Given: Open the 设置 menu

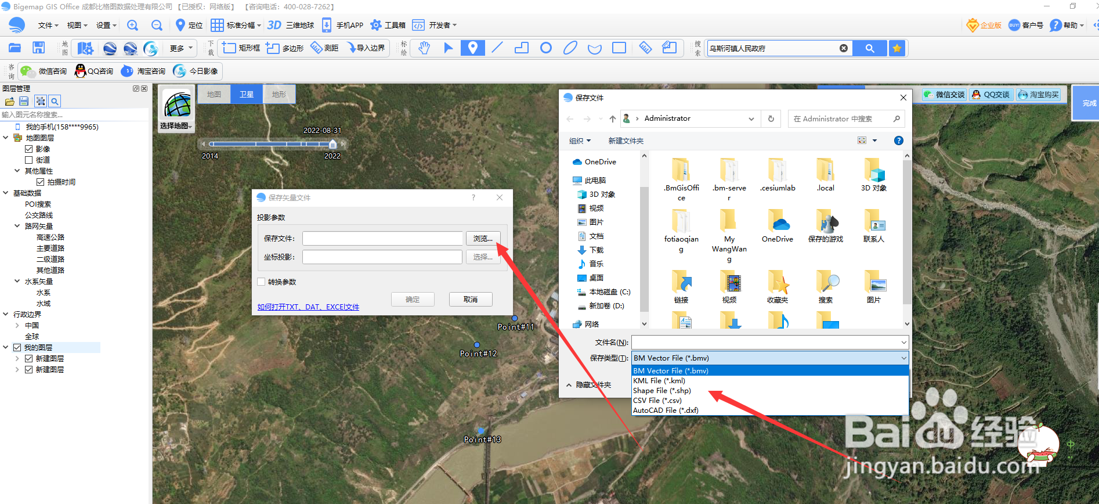Looking at the screenshot, I should pos(106,25).
